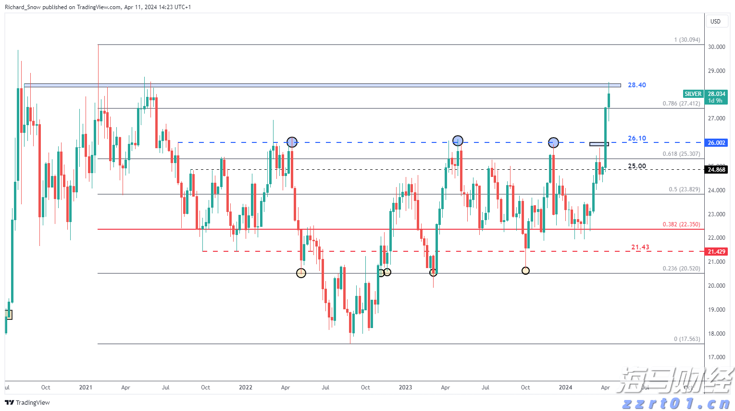This screenshot has height=411, width=735.
Task: Click the 21.429 red price label
Action: [716, 251]
